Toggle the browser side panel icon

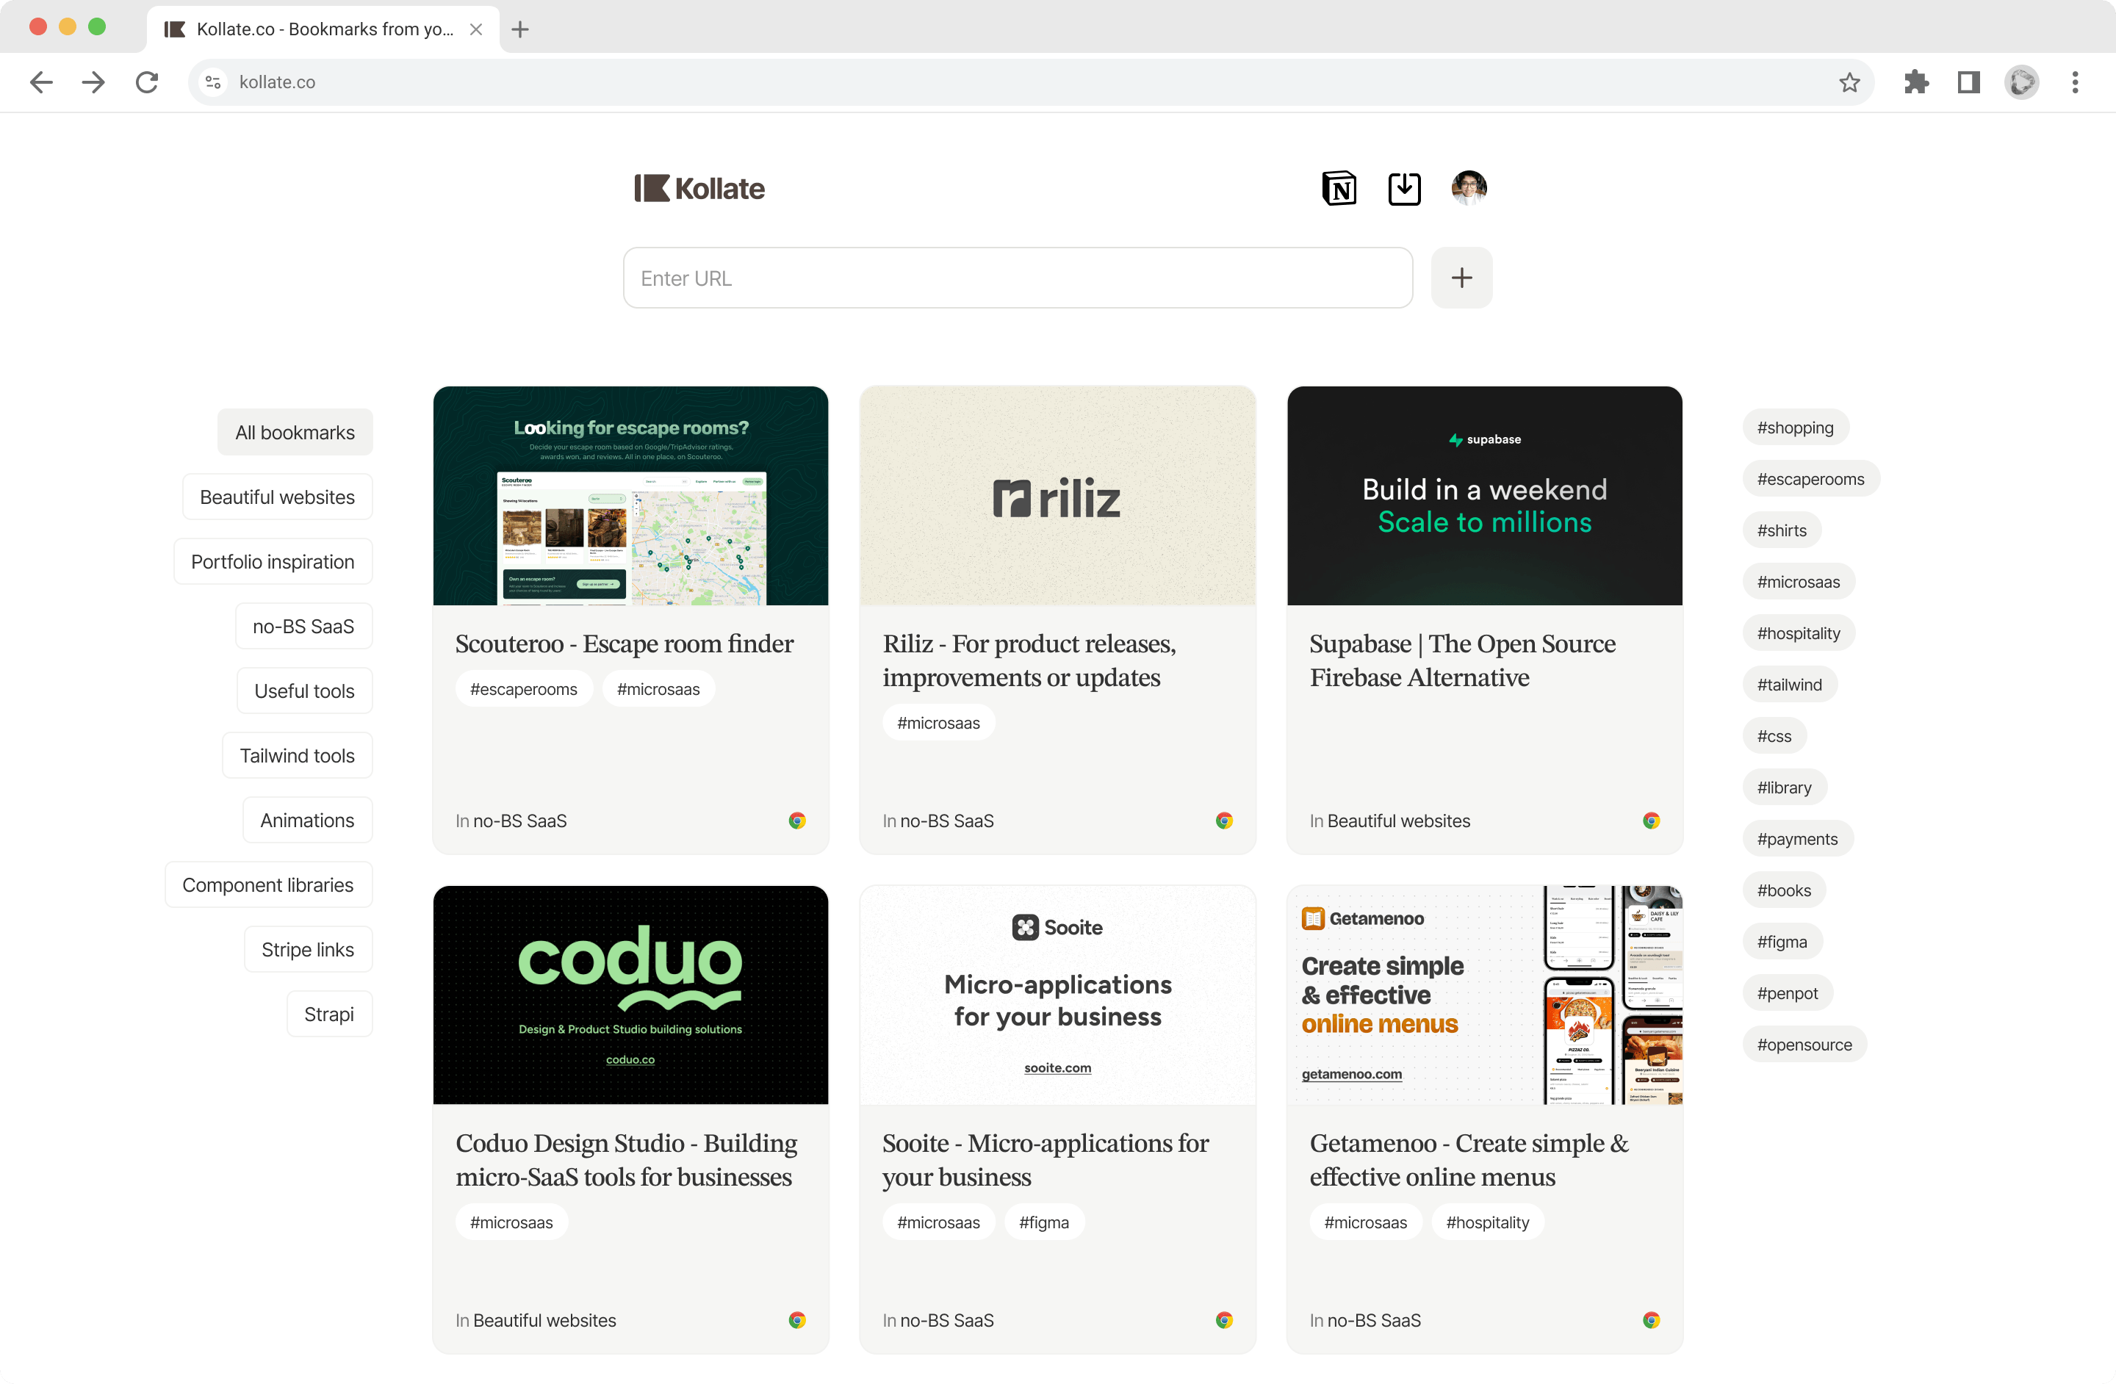coord(1968,83)
